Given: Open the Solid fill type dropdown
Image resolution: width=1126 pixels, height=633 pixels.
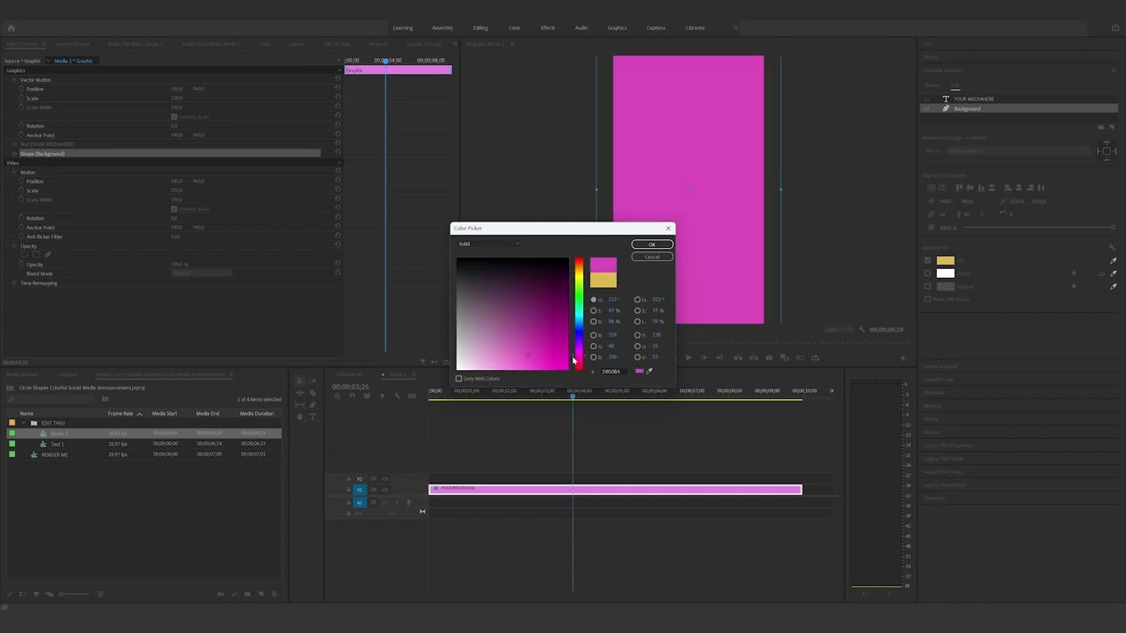Looking at the screenshot, I should [489, 244].
